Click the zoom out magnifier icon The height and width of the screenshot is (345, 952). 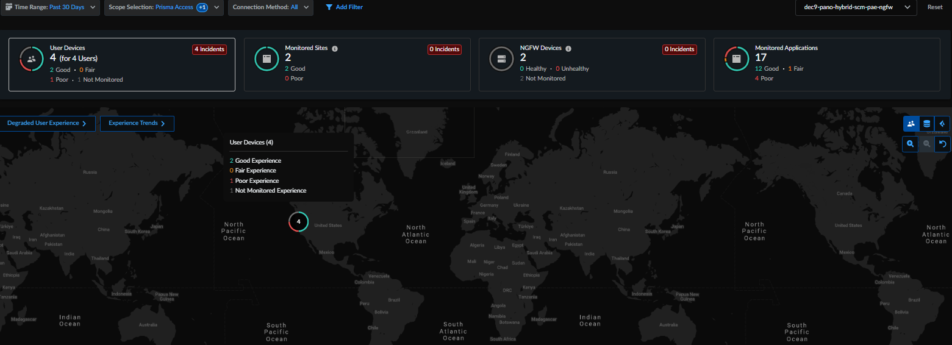[926, 144]
